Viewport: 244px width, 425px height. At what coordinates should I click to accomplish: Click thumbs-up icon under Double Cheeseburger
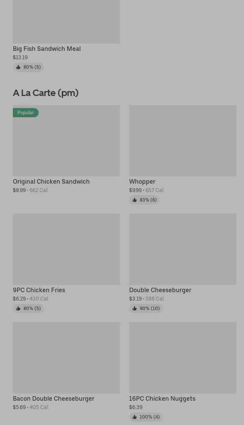pos(135,309)
